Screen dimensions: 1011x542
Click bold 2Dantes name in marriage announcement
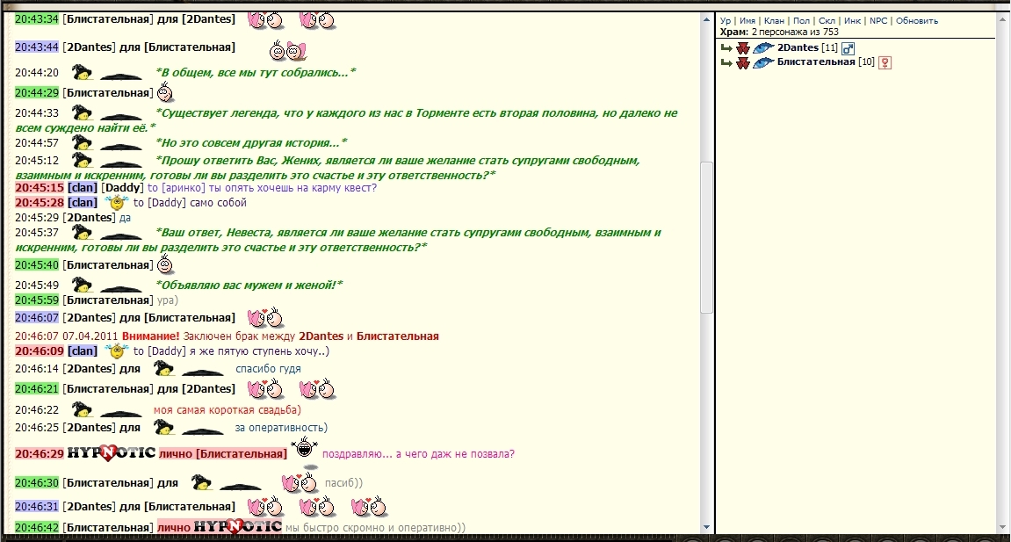pos(321,336)
